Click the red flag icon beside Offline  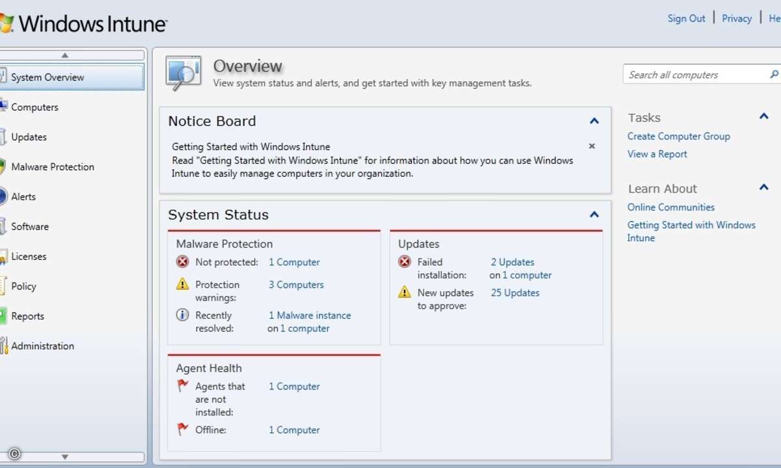[183, 429]
